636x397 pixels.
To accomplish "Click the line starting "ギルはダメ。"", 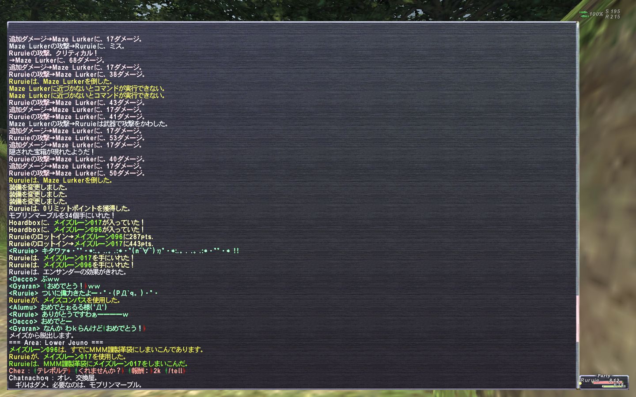I will [79, 385].
